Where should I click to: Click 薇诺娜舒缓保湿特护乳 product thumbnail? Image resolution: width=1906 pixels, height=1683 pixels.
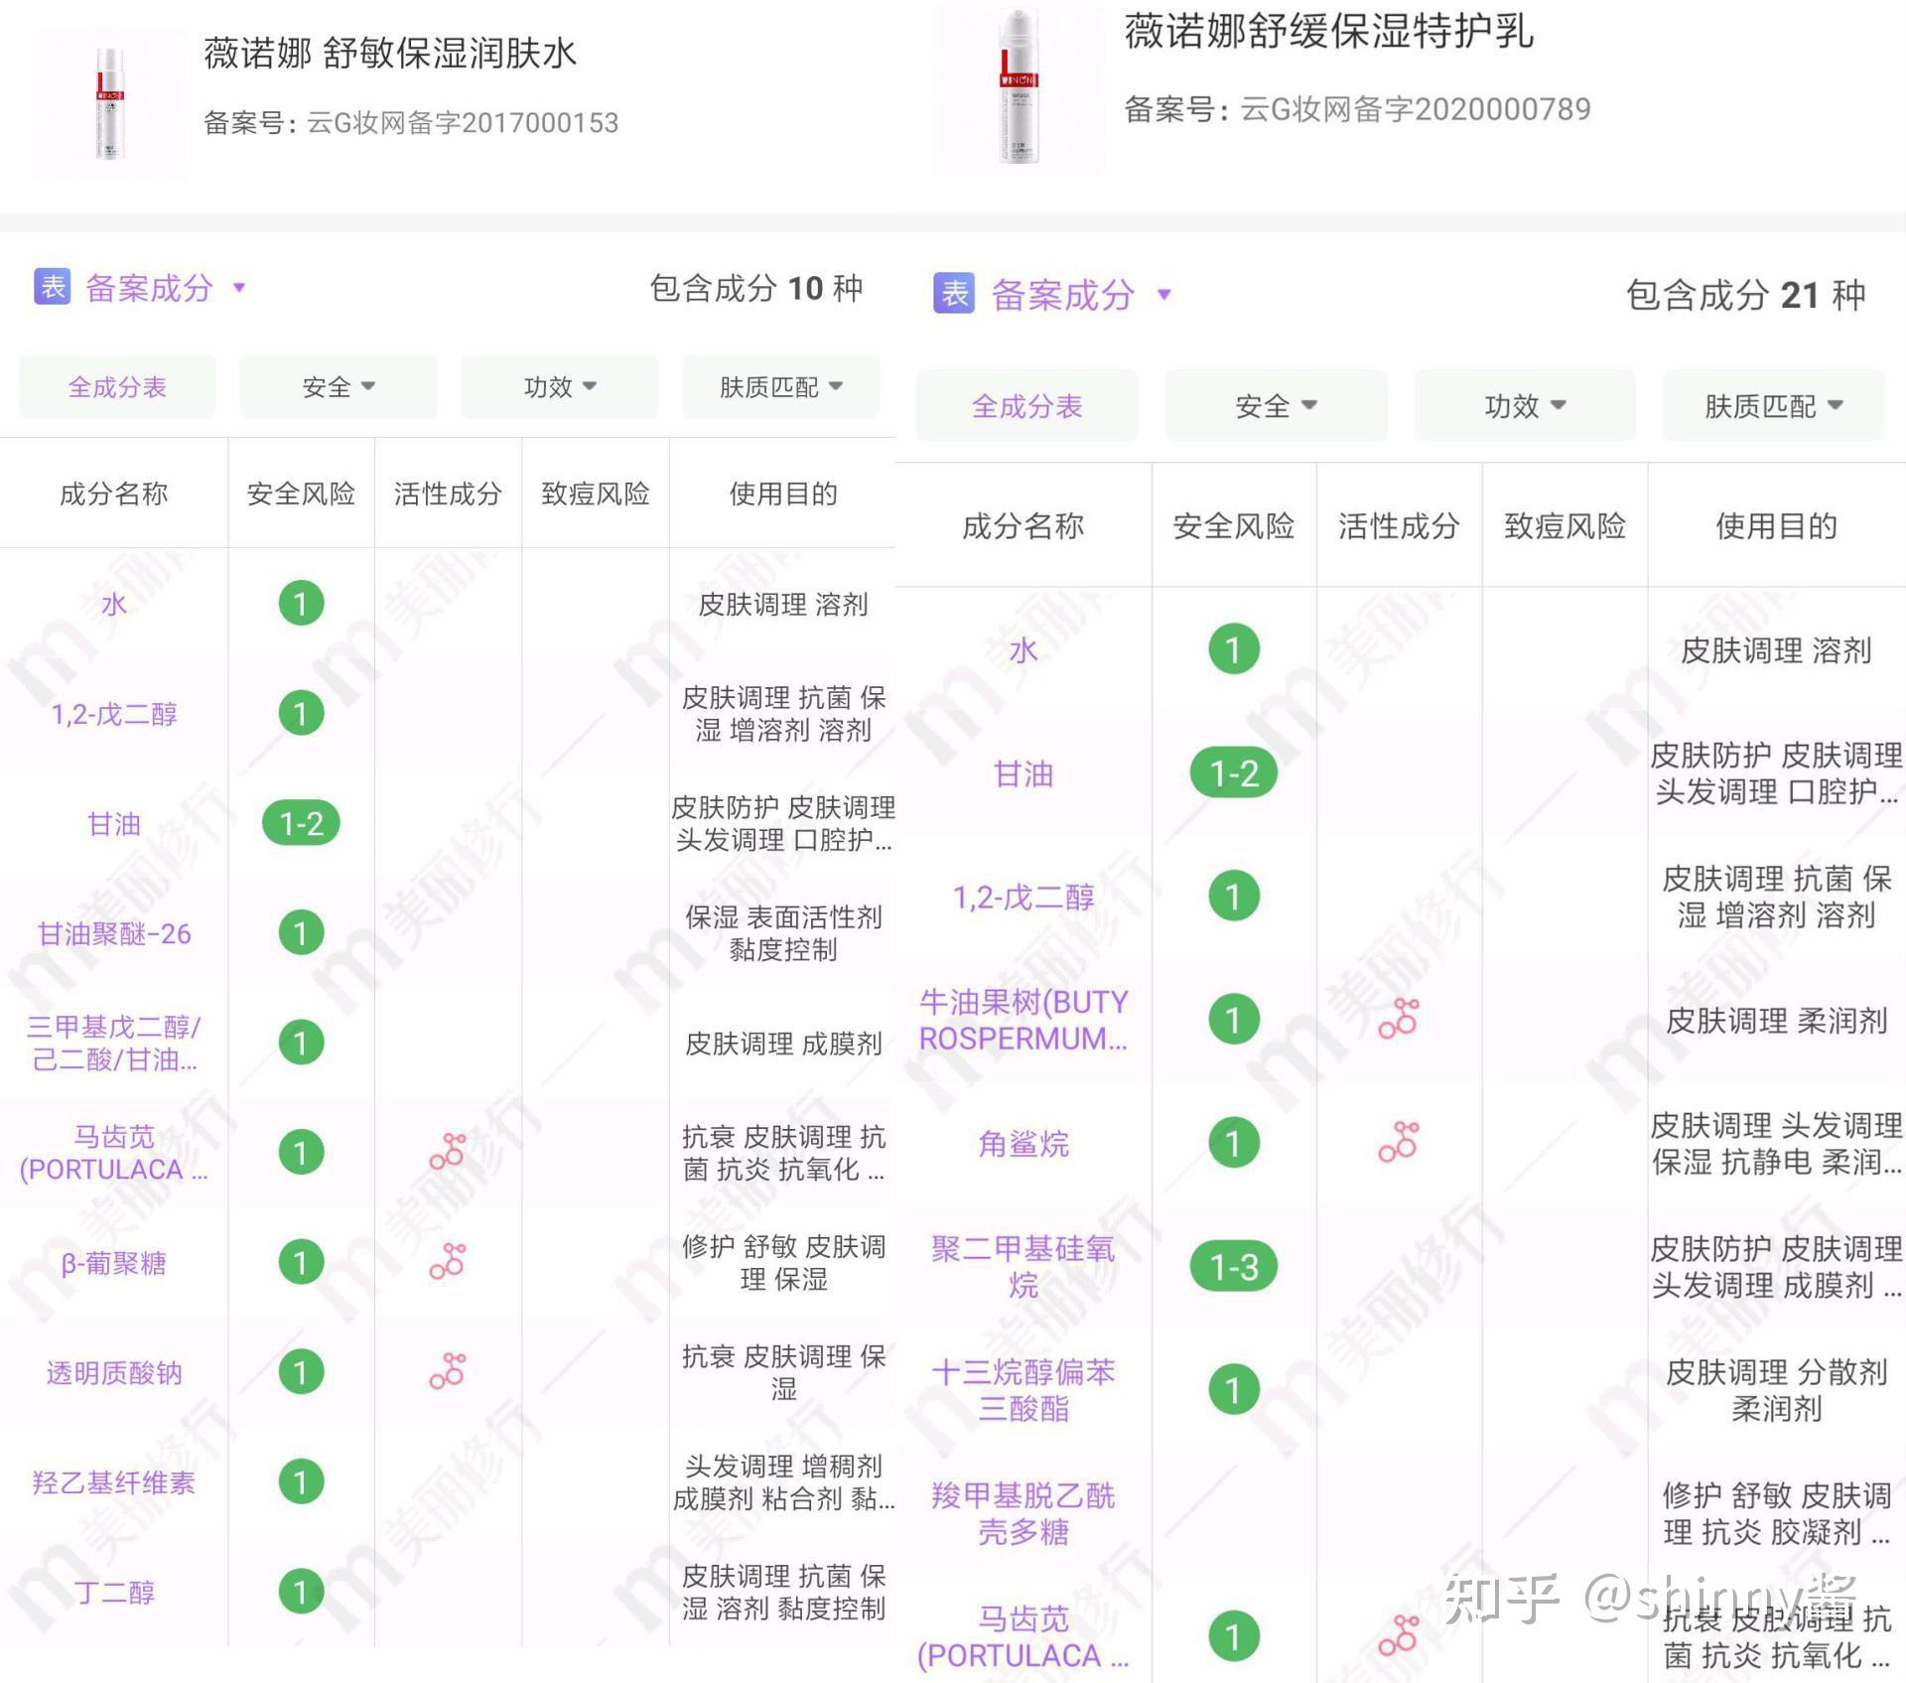[1019, 86]
